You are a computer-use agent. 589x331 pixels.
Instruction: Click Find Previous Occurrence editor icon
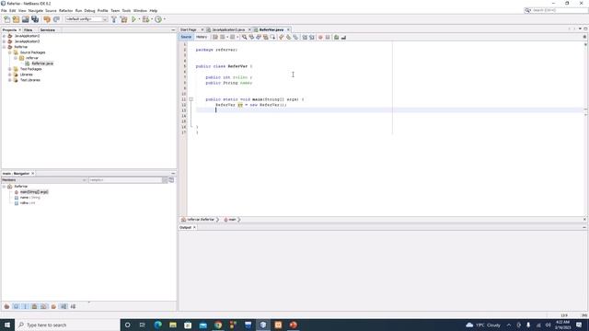coord(251,37)
